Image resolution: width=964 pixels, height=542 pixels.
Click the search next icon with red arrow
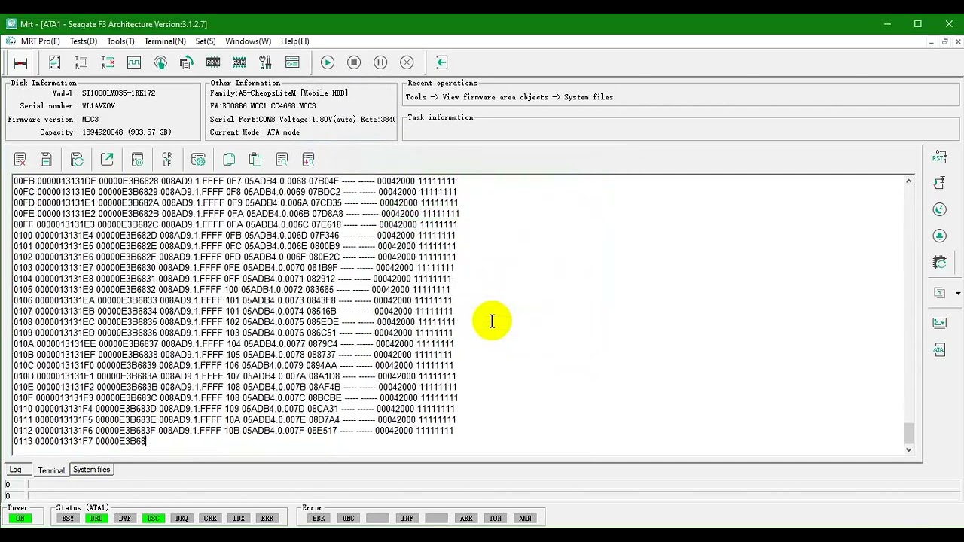(x=308, y=160)
